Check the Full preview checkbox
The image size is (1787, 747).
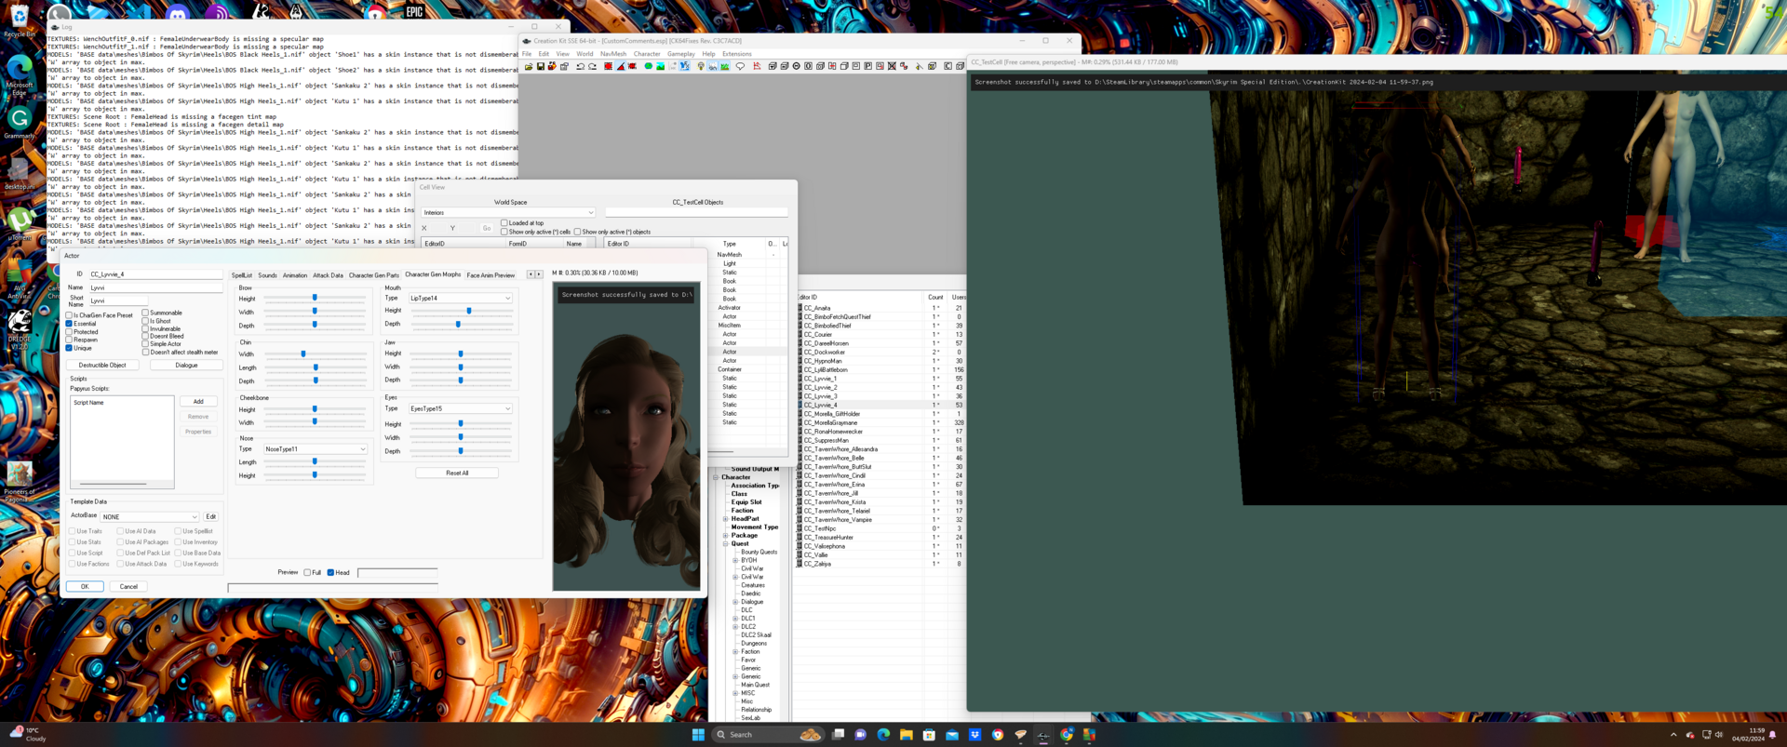click(x=307, y=572)
